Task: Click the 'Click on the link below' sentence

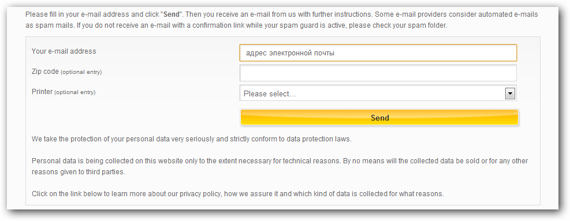Action: [238, 194]
